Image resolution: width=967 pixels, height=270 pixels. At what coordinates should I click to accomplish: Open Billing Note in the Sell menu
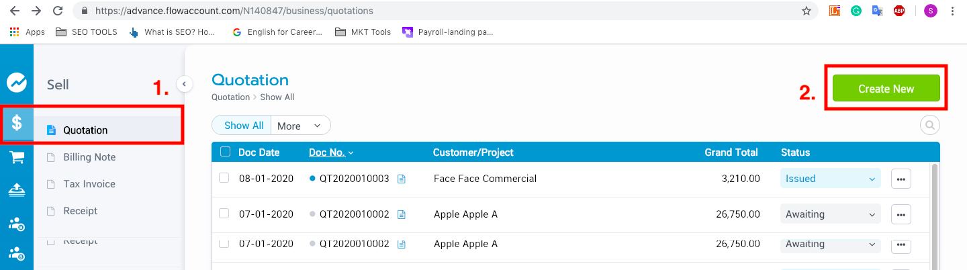tap(89, 157)
